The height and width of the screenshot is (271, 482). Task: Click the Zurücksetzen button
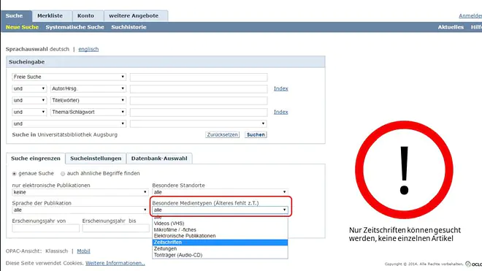222,134
